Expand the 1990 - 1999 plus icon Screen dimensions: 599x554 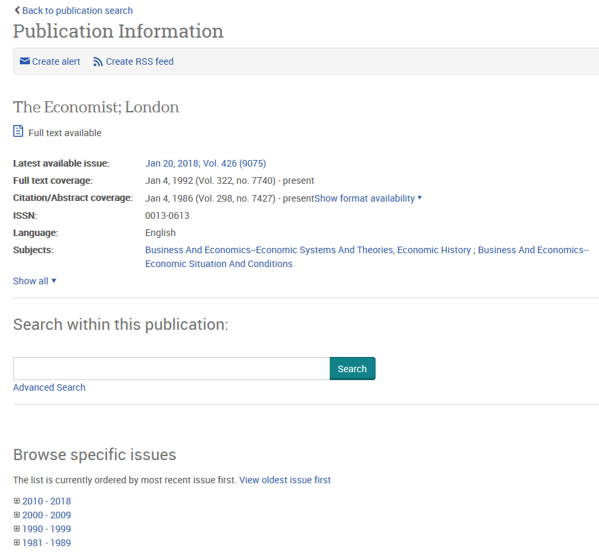(17, 529)
